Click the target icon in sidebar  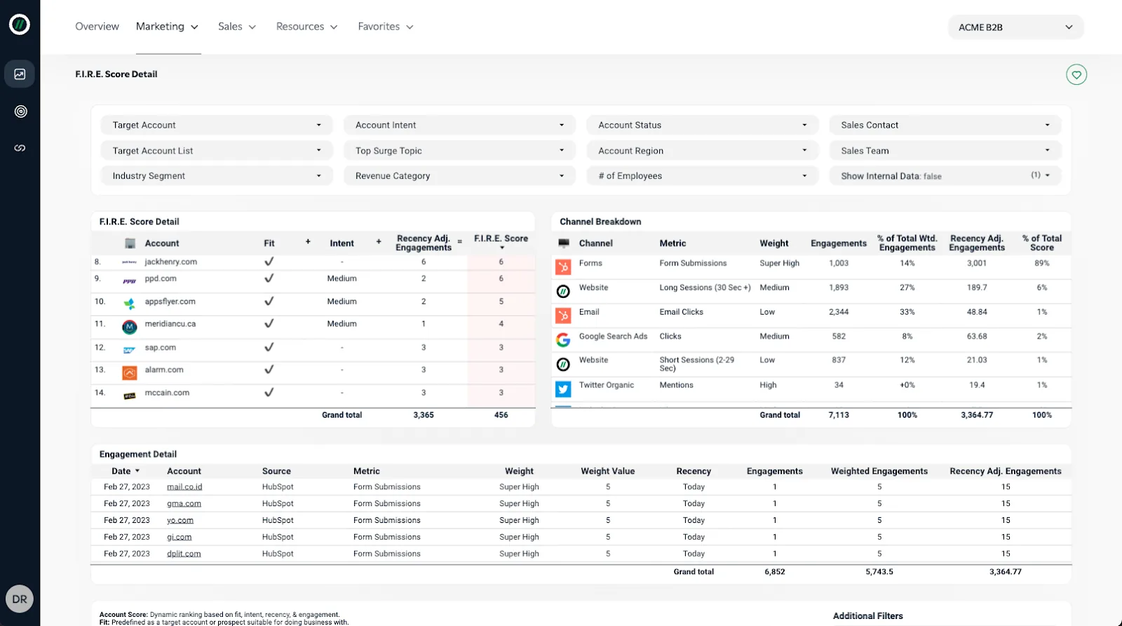(20, 111)
